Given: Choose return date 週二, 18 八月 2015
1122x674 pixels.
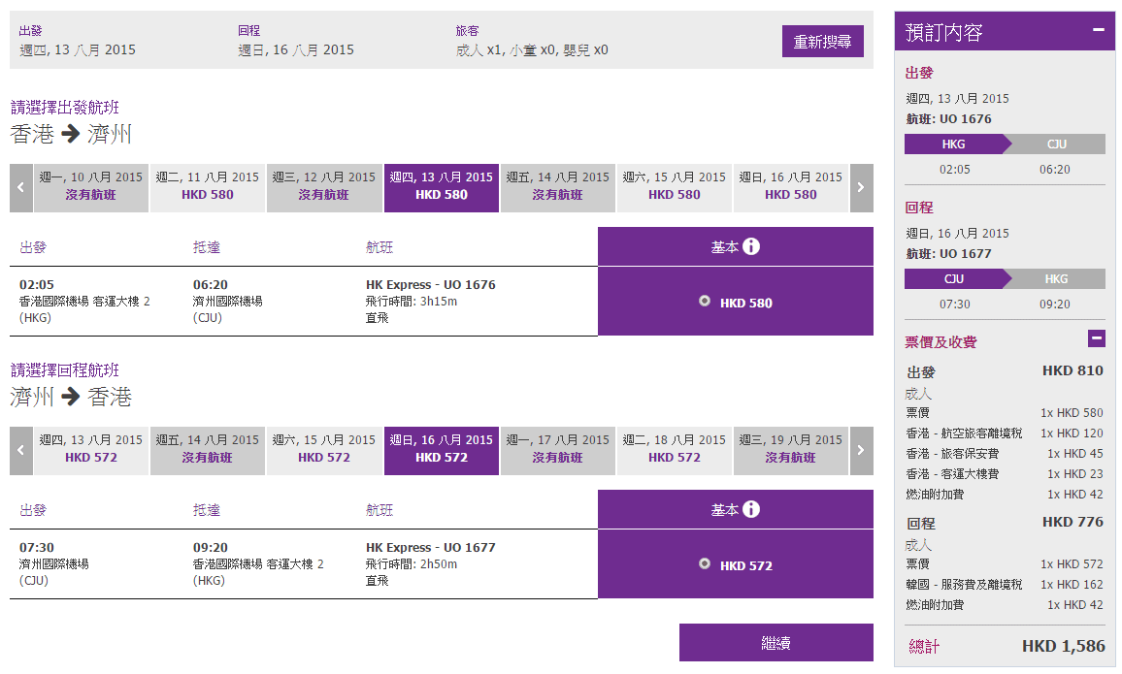Looking at the screenshot, I should [x=675, y=450].
